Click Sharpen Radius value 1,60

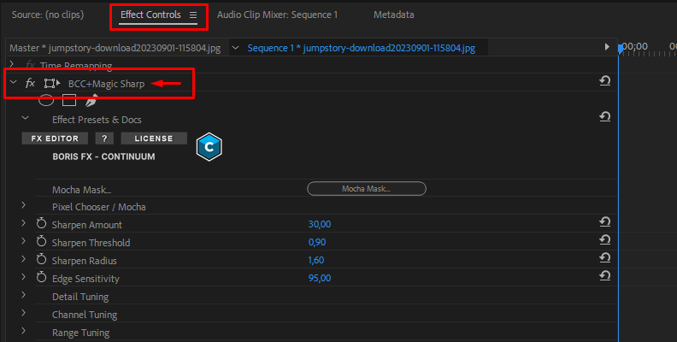point(316,261)
